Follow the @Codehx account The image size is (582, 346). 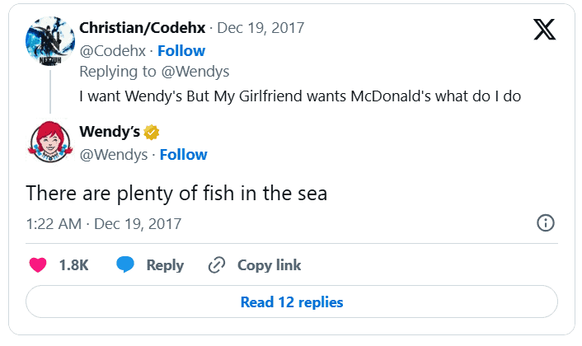[x=182, y=50]
